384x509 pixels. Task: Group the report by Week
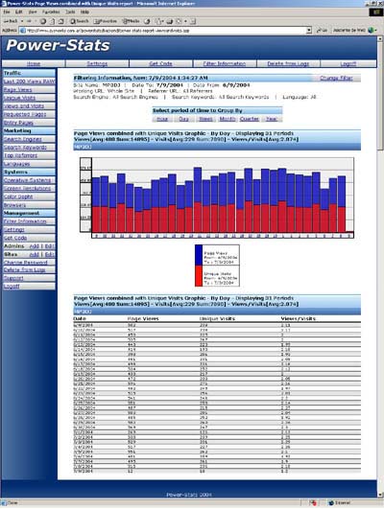point(205,119)
